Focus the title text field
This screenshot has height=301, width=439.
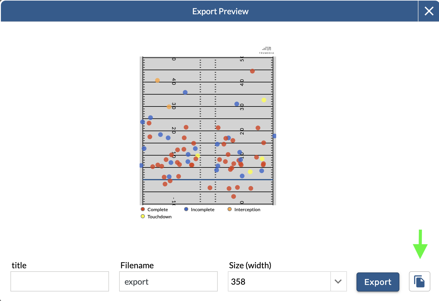click(60, 281)
